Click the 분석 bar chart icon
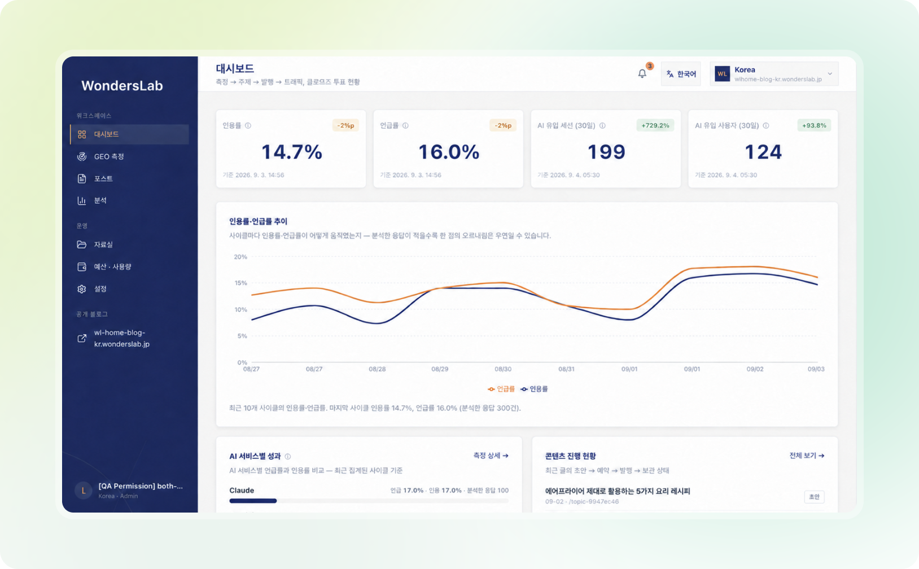 click(x=82, y=200)
